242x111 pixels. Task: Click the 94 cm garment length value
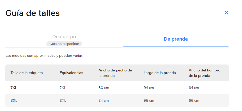tap(149, 88)
